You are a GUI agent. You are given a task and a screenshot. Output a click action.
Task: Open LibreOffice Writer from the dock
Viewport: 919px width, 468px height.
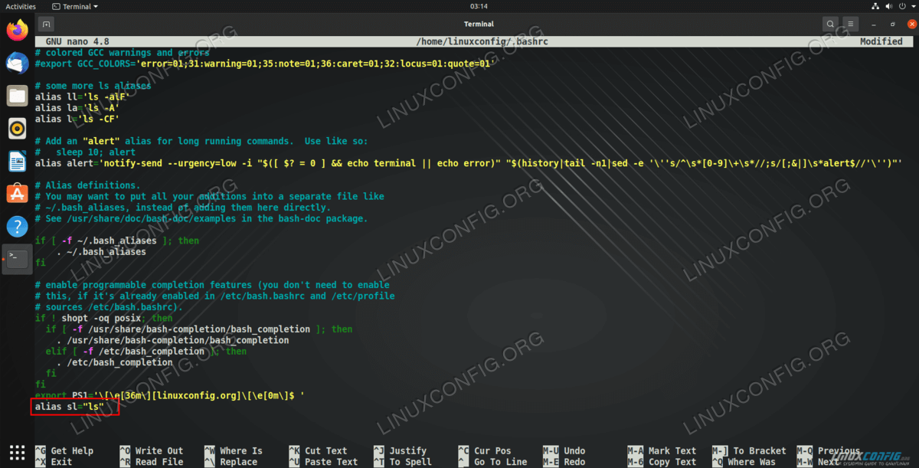(17, 161)
